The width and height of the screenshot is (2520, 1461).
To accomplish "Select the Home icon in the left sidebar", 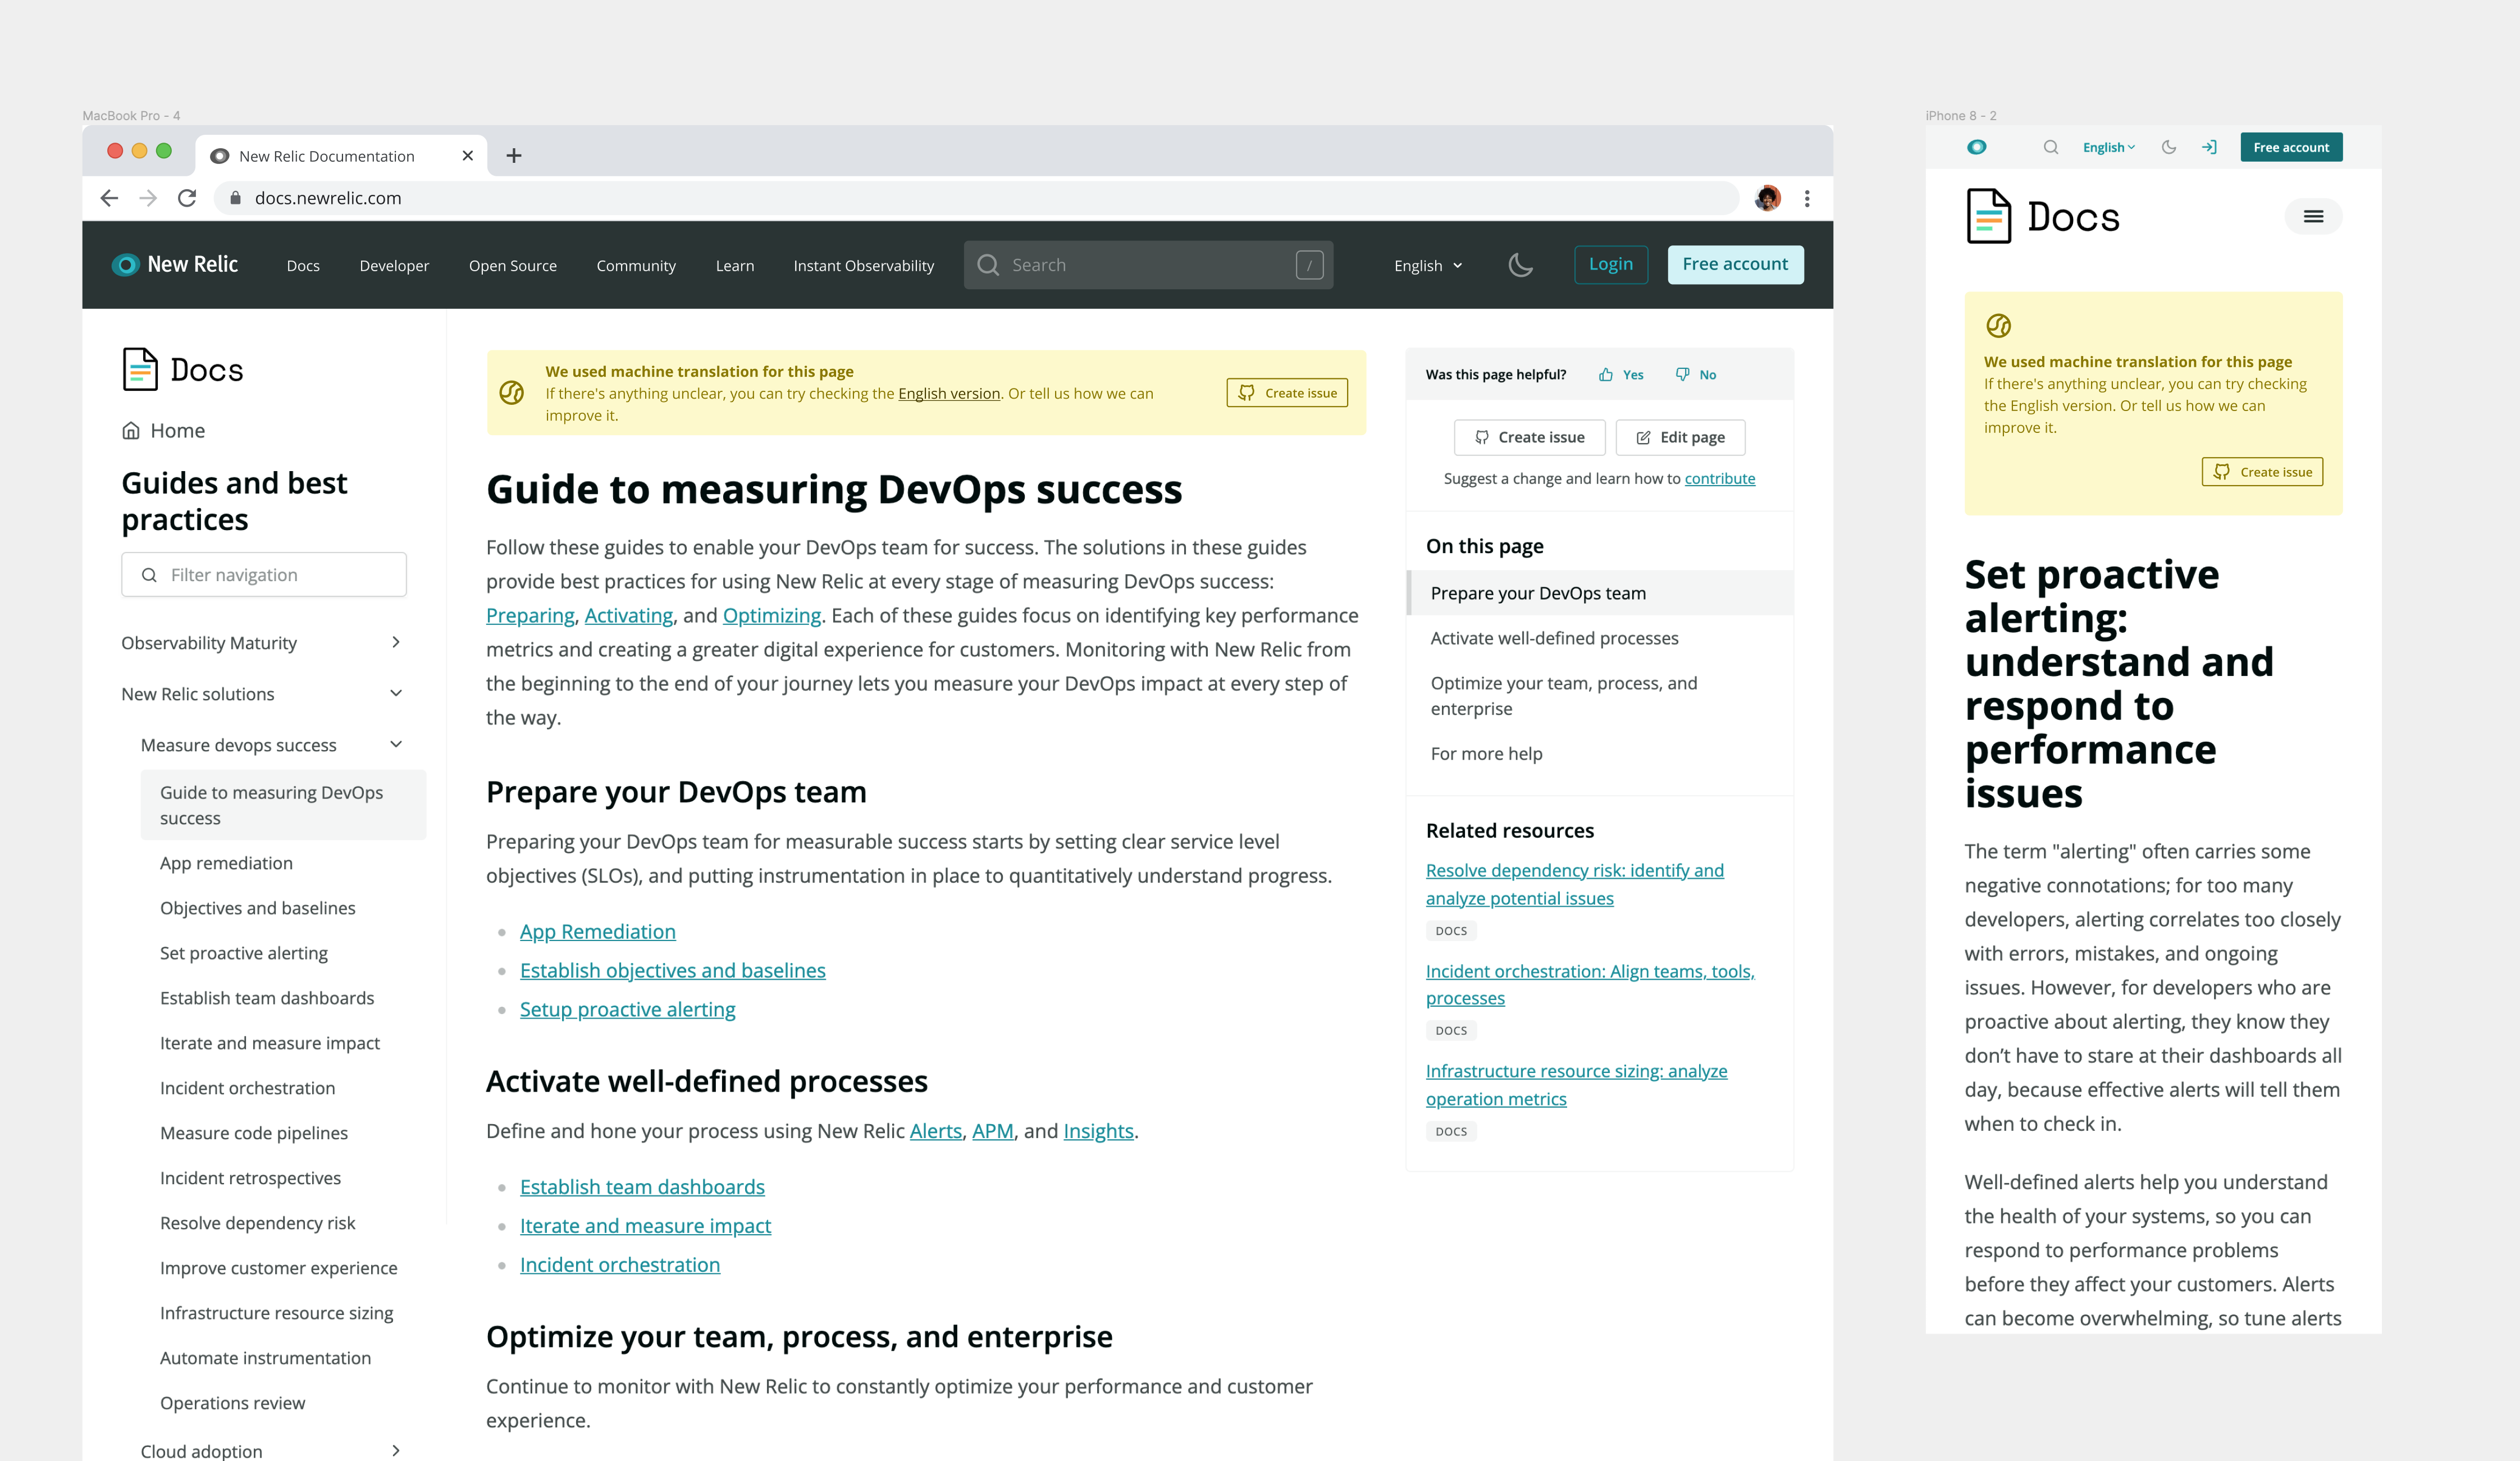I will 130,430.
